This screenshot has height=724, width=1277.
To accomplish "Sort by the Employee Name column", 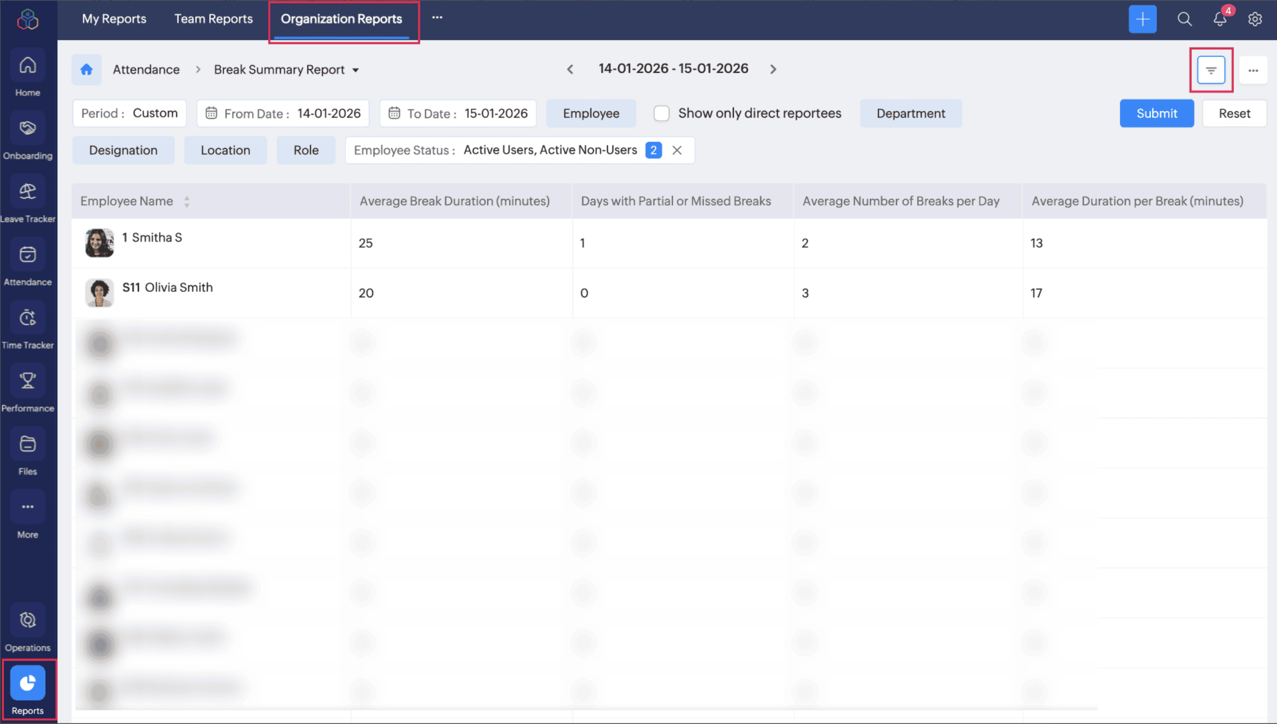I will coord(186,201).
